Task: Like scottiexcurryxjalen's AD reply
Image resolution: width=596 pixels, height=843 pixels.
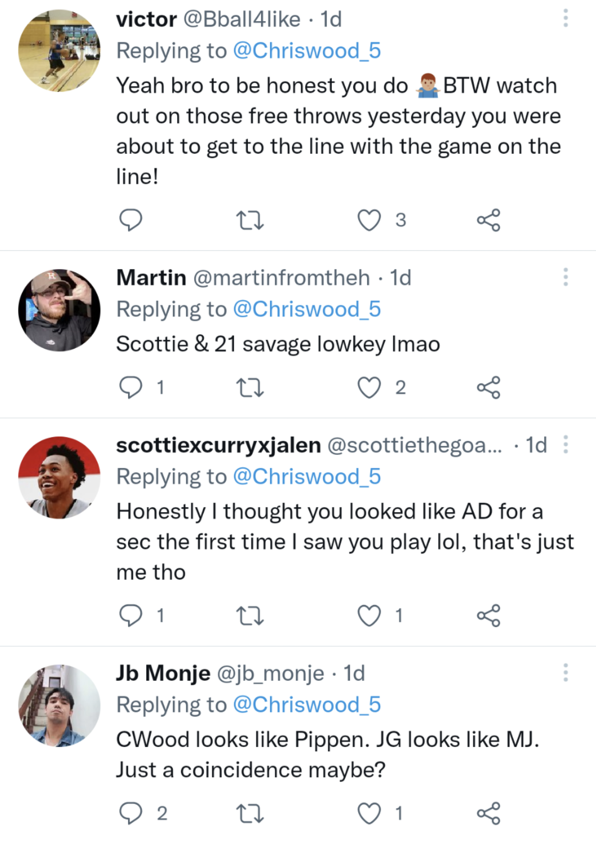Action: [369, 616]
